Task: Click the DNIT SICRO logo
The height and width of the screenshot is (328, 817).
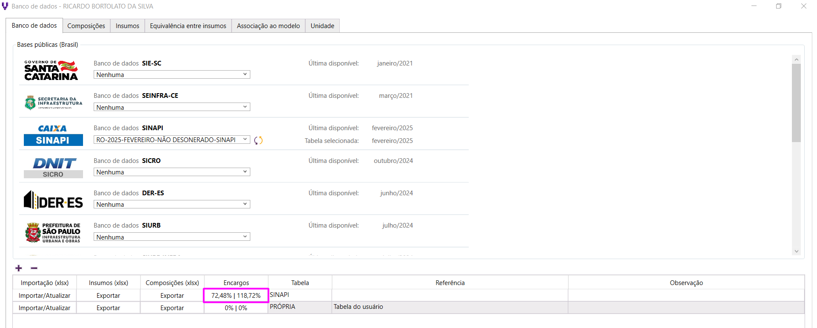Action: (53, 168)
